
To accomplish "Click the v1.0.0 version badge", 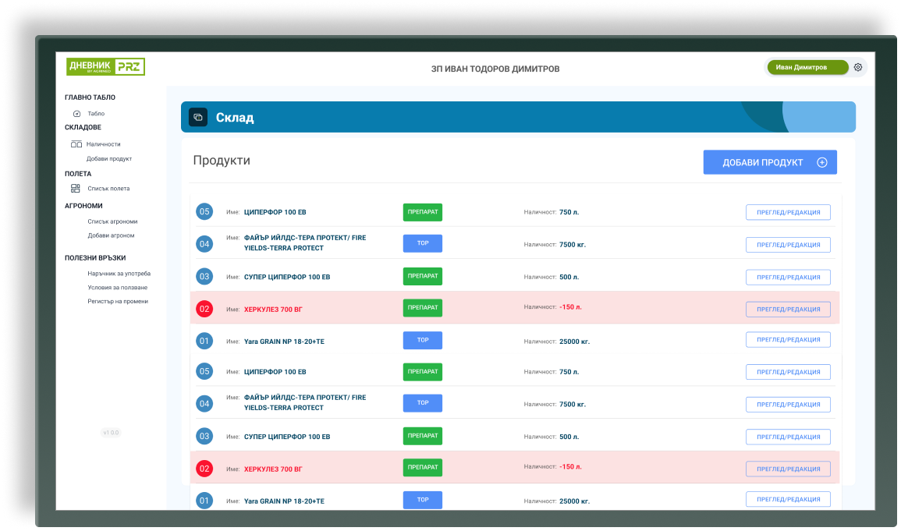I will pyautogui.click(x=111, y=433).
